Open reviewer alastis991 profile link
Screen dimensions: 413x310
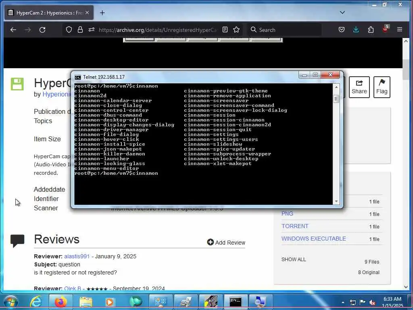pyautogui.click(x=77, y=256)
